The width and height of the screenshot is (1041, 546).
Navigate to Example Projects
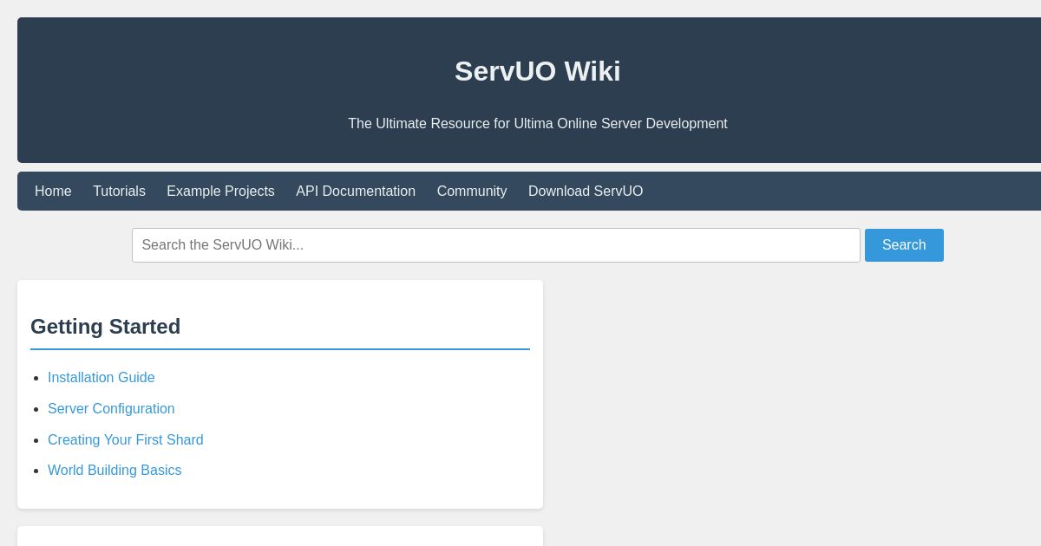(220, 192)
